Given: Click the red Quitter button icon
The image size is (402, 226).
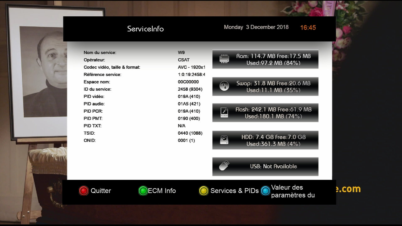Looking at the screenshot, I should (84, 191).
